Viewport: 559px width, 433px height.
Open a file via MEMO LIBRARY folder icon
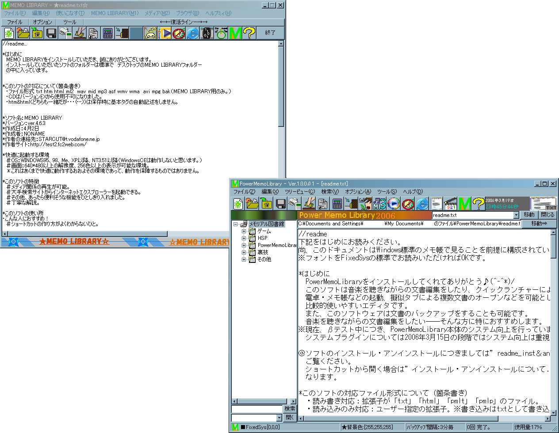(x=23, y=33)
